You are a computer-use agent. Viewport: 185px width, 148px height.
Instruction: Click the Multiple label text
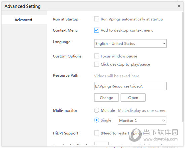pyautogui.click(x=108, y=110)
